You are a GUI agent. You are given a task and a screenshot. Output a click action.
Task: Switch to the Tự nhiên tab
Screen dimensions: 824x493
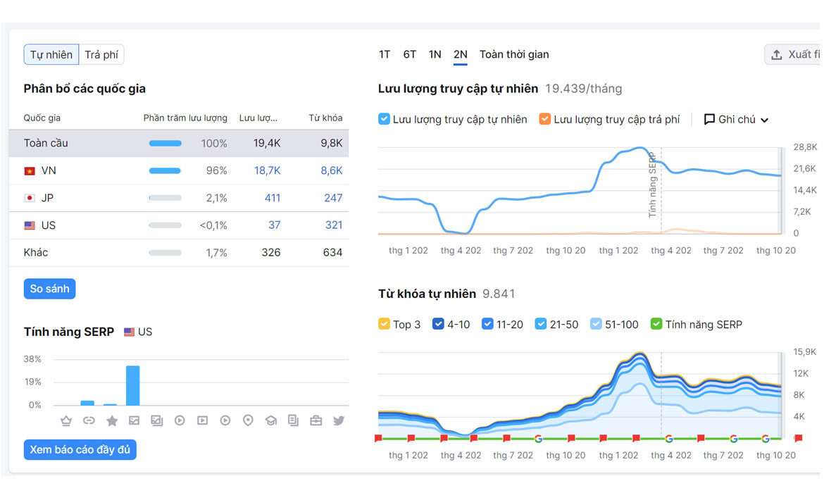tap(51, 55)
